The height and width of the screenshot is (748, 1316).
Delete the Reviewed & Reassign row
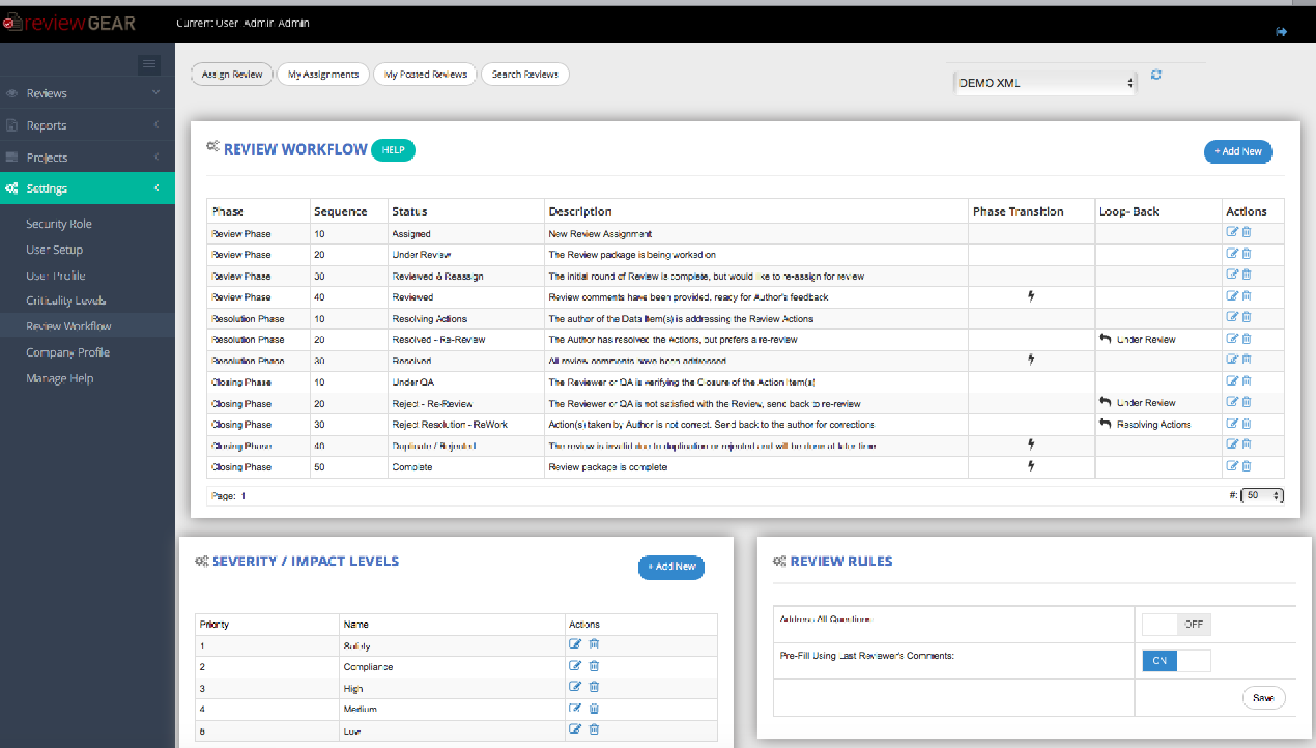coord(1246,274)
